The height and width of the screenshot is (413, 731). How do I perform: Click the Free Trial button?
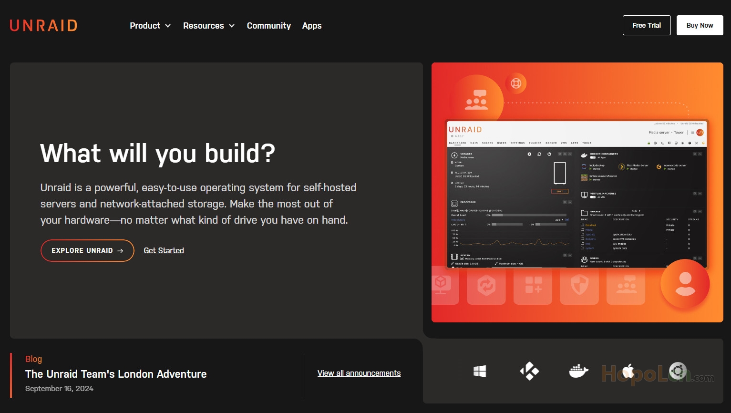point(647,25)
